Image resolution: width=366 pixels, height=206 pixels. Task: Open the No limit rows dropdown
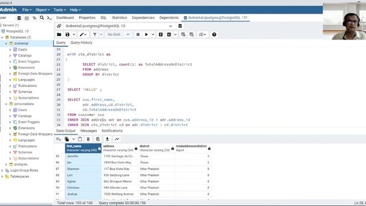click(x=118, y=34)
